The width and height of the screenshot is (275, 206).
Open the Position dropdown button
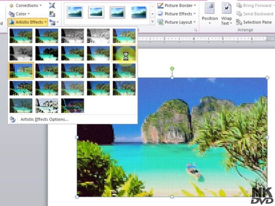point(210,14)
